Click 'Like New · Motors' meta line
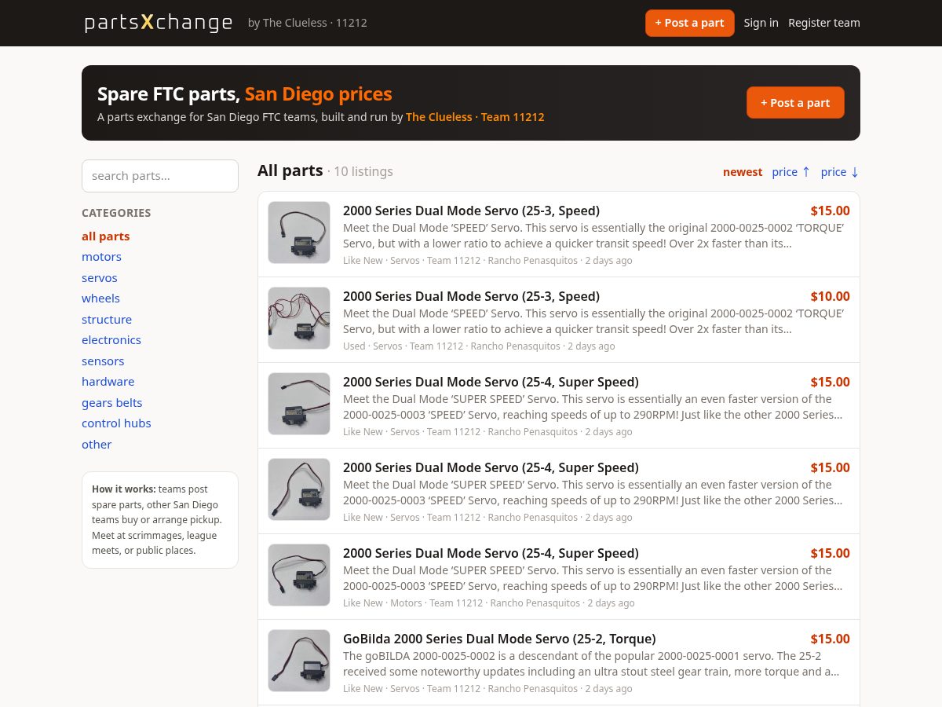Image resolution: width=942 pixels, height=707 pixels. pyautogui.click(x=488, y=603)
